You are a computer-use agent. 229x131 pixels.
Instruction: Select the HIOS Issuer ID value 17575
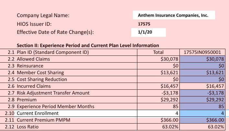144,24
